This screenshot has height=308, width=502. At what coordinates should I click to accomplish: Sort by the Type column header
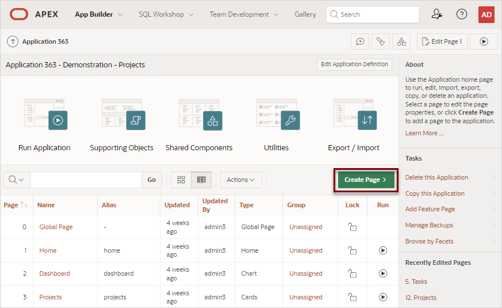click(x=246, y=205)
